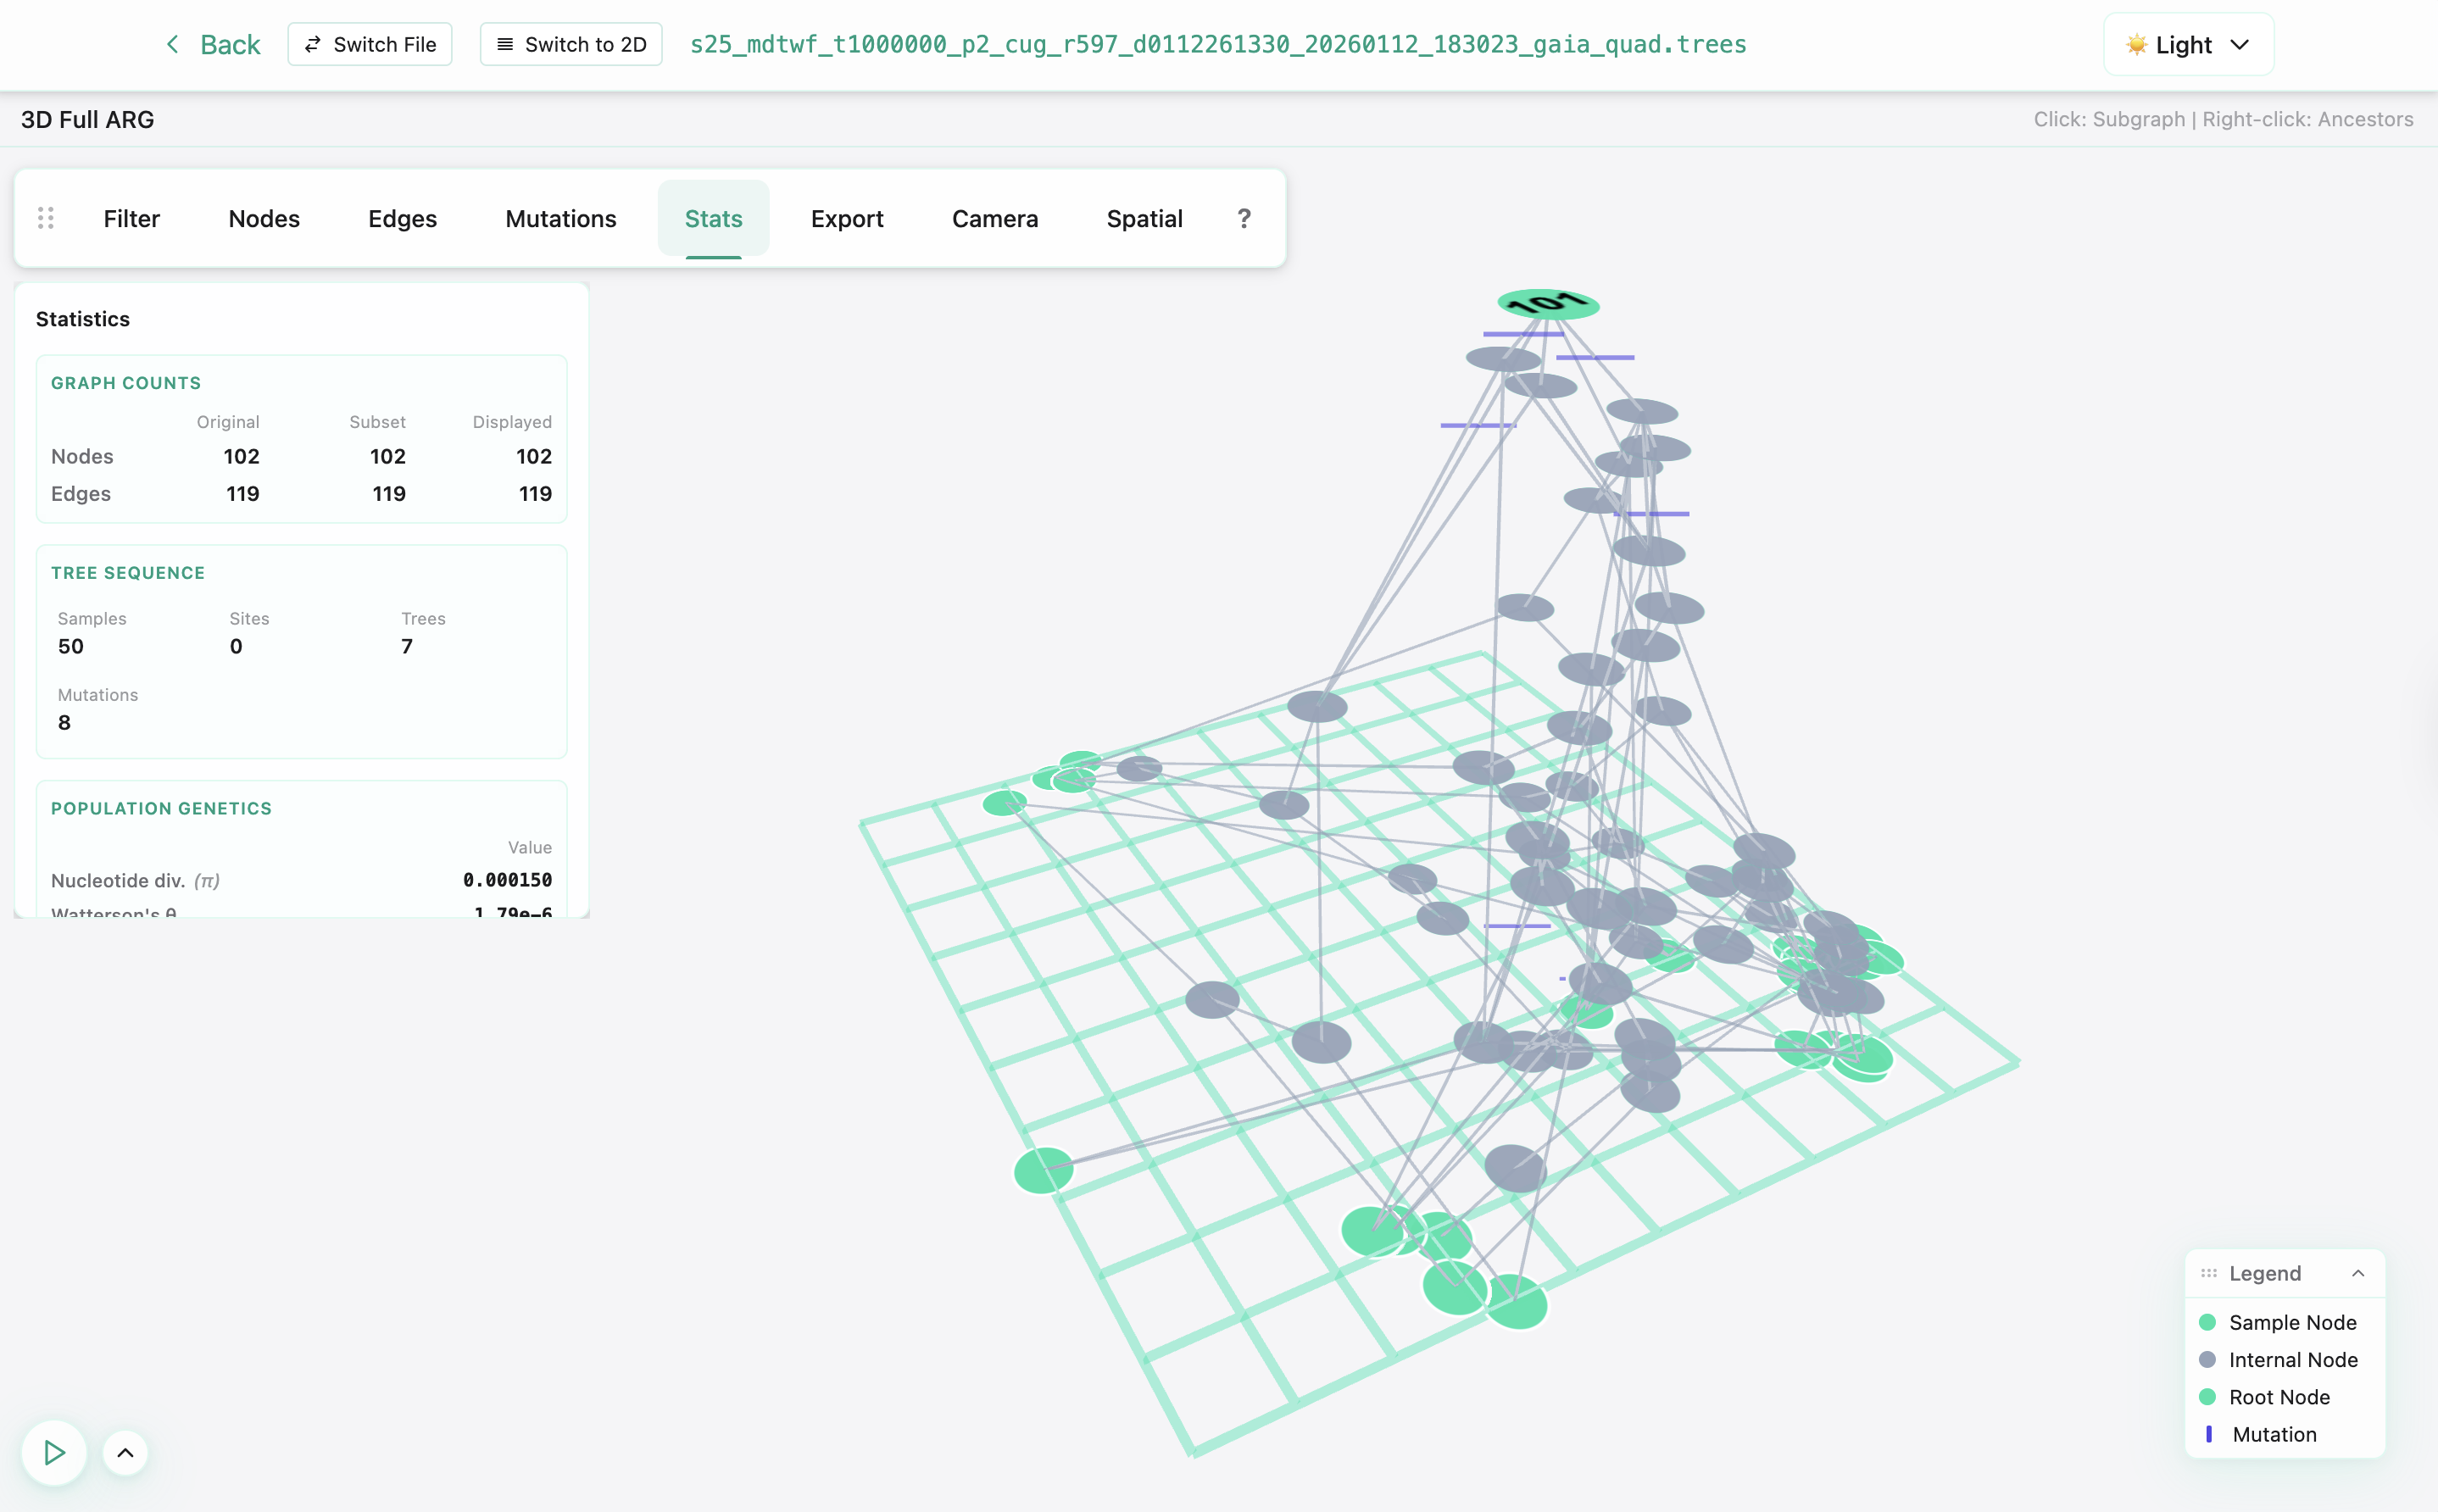Open the Camera tab

click(x=994, y=218)
